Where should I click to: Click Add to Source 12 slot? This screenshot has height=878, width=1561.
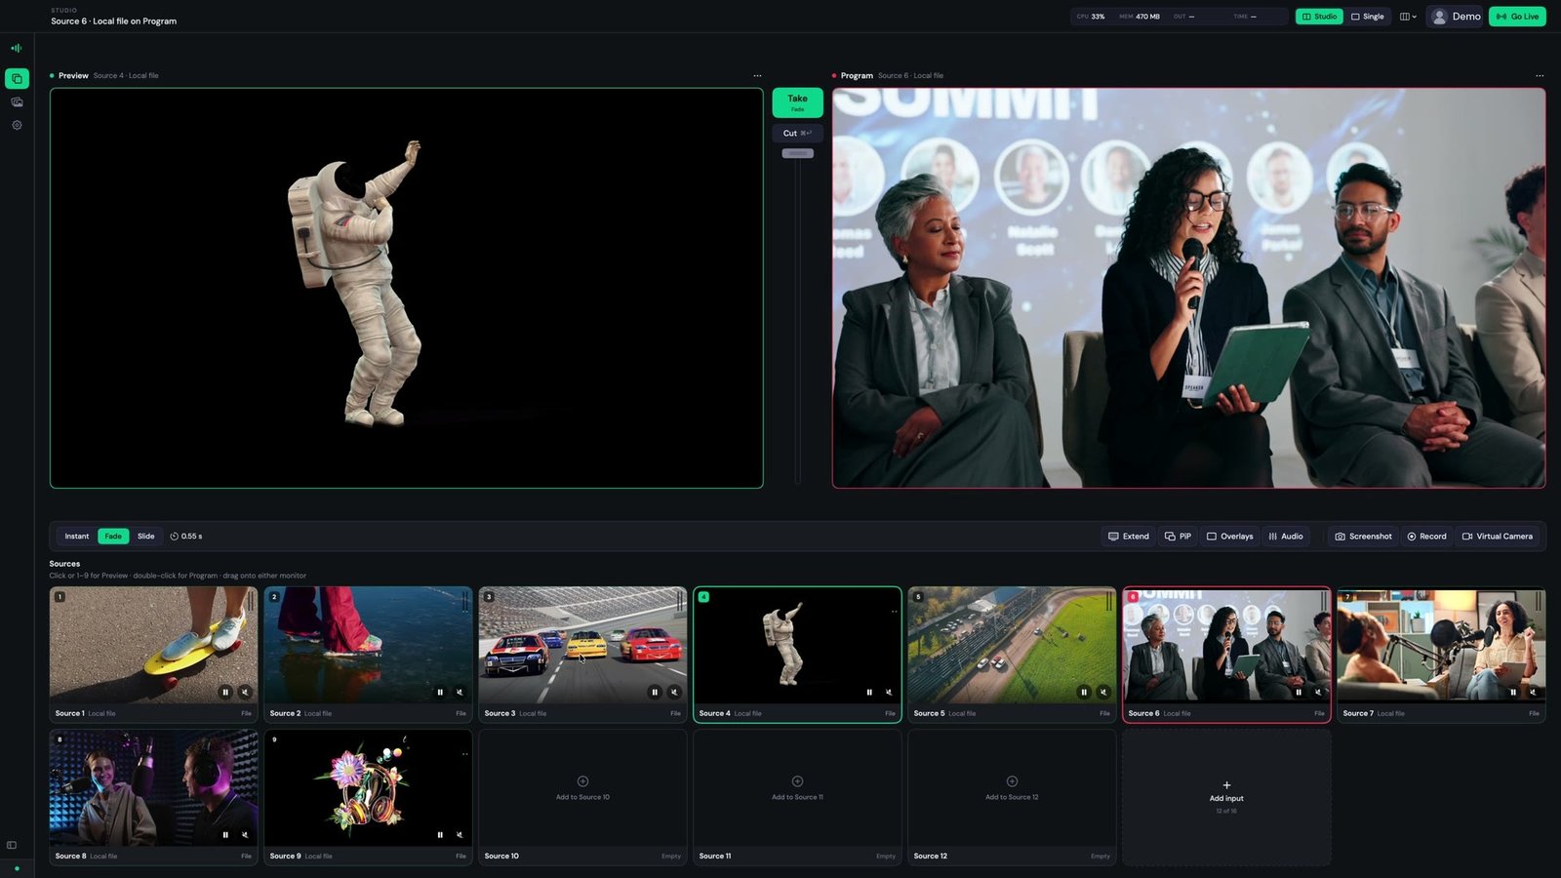1012,788
